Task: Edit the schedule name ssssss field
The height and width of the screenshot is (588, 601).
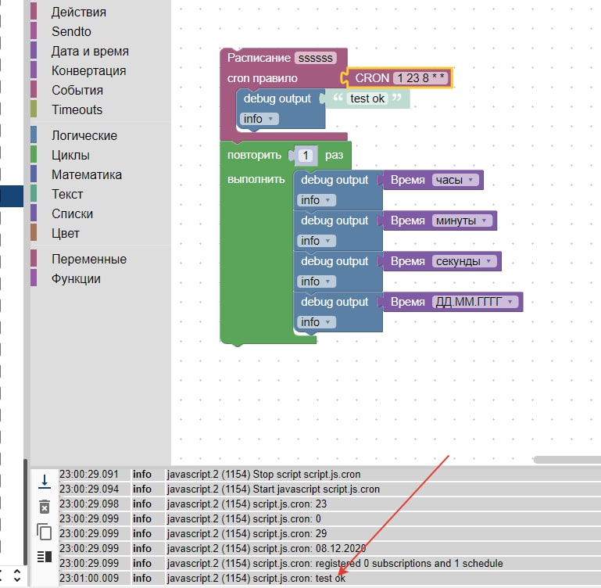Action: coord(316,58)
